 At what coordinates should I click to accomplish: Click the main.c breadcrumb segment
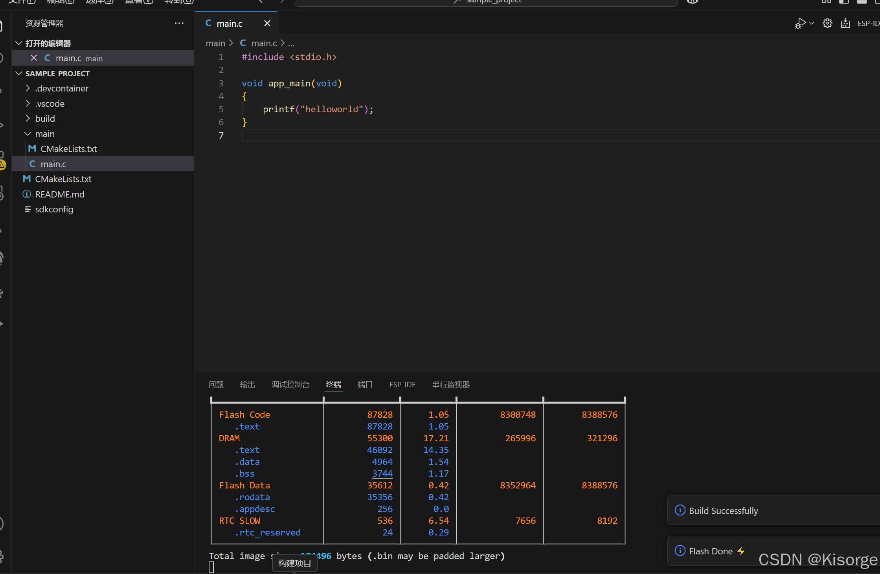(264, 43)
